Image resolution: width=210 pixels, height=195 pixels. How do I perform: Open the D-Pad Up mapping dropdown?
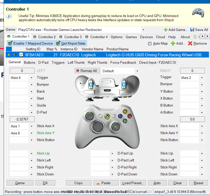[112, 153]
